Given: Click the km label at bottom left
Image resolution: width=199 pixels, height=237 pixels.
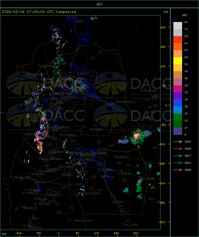Looking at the screenshot, I should click(x=4, y=234).
